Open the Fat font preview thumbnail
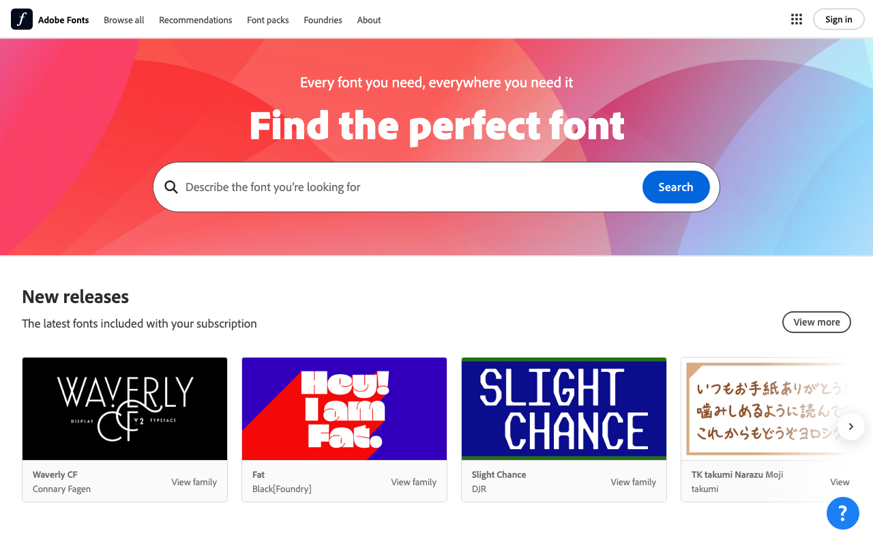This screenshot has width=873, height=546. [344, 409]
